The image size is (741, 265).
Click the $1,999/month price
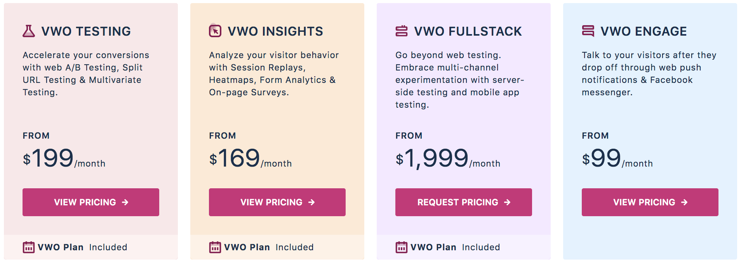[x=448, y=158]
